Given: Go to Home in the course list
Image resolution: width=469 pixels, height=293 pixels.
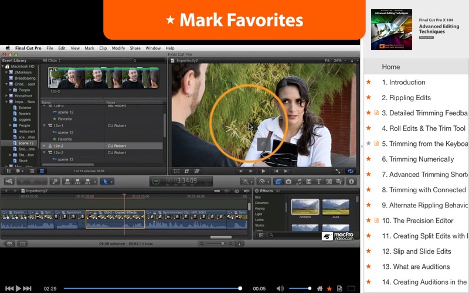Looking at the screenshot, I should pos(390,67).
